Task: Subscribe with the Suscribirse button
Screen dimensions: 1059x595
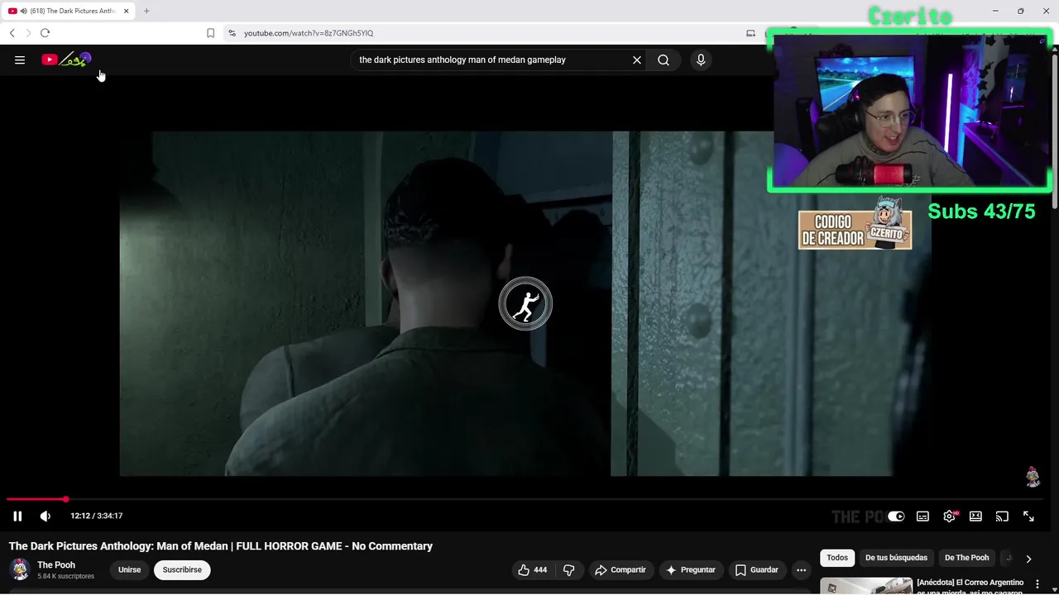Action: (x=182, y=569)
